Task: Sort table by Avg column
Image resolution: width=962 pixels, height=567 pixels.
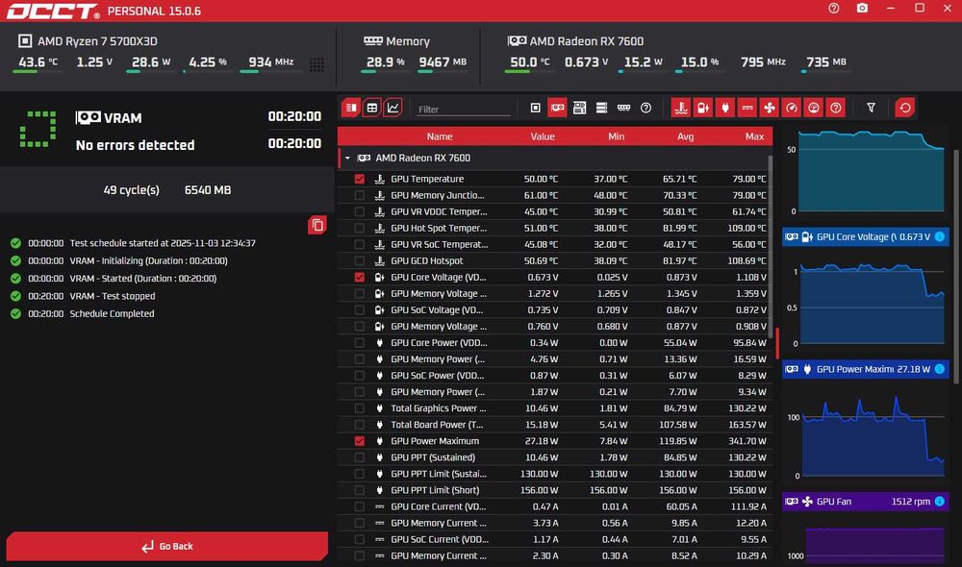Action: click(685, 136)
